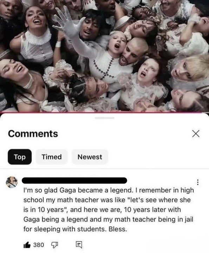This screenshot has width=209, height=253.
Task: Sort comments by Newest
Action: 90,157
